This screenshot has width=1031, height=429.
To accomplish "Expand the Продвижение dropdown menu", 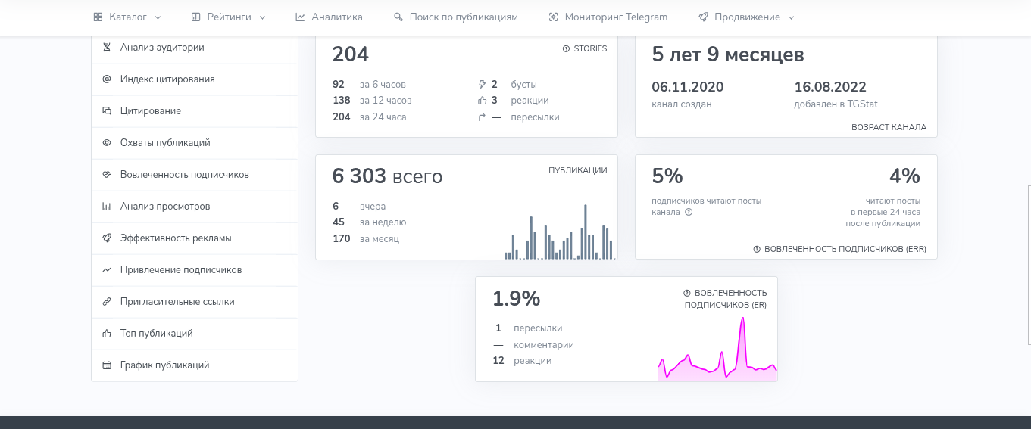I will [746, 17].
